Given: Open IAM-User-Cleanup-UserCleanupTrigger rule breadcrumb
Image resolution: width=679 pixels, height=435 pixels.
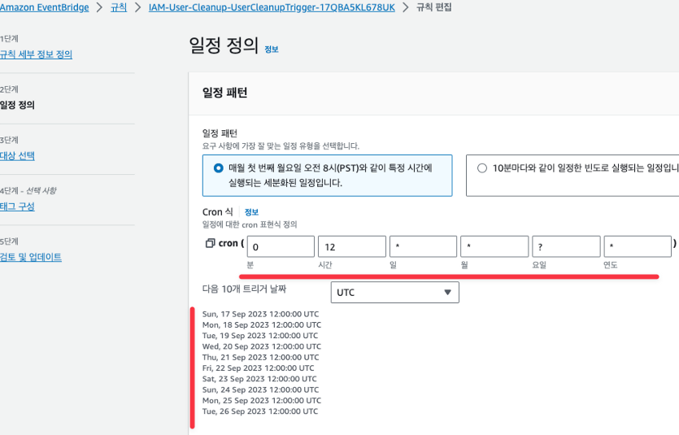Looking at the screenshot, I should click(x=272, y=7).
